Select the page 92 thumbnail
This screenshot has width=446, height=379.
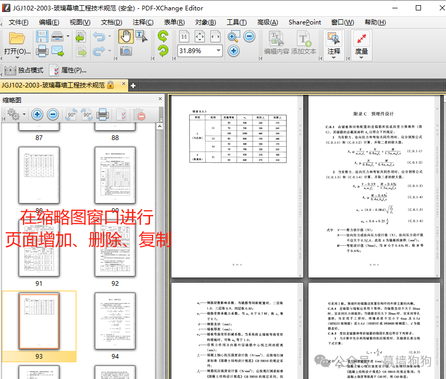click(115, 248)
